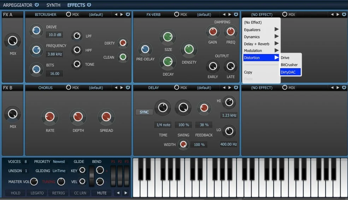
Task: Toggle the Chorus effect power button
Action: click(128, 88)
